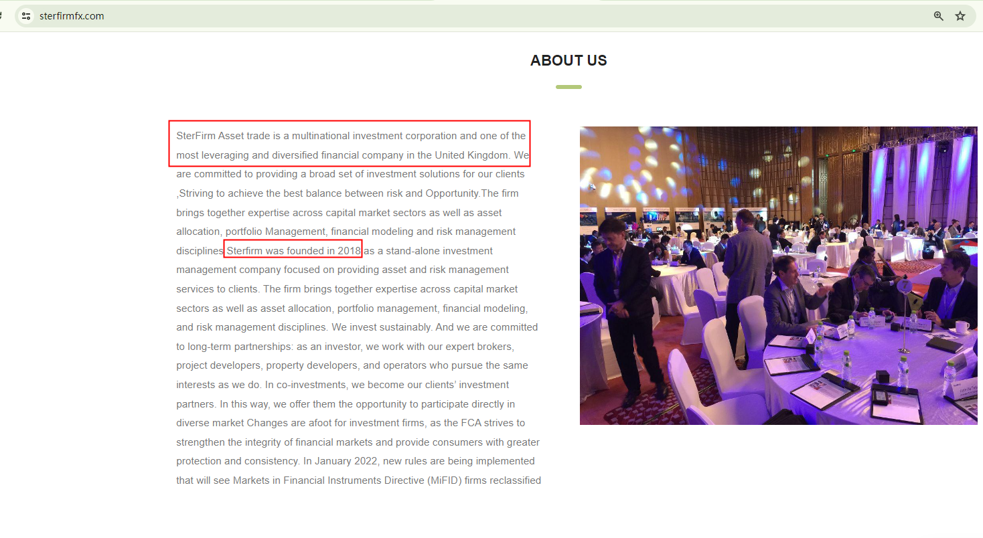Open the site information icon beside the URL
This screenshot has height=538, width=983.
(26, 16)
